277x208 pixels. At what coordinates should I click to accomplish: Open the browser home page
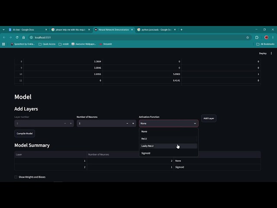(x=23, y=38)
